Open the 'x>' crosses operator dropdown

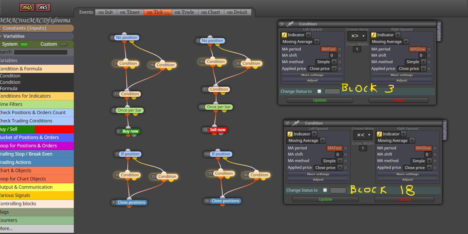[357, 36]
